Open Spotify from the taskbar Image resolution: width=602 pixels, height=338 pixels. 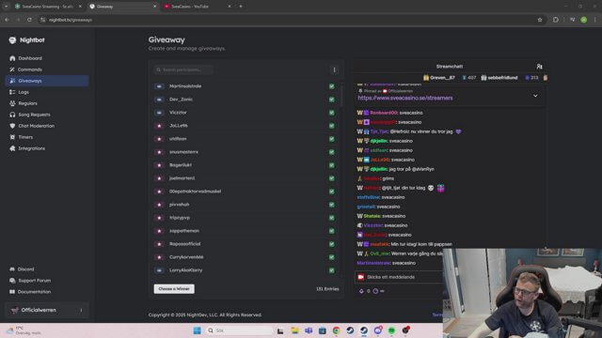[391, 330]
